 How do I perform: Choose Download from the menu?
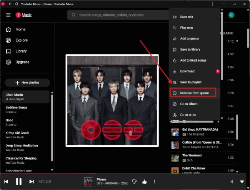pyautogui.click(x=195, y=71)
